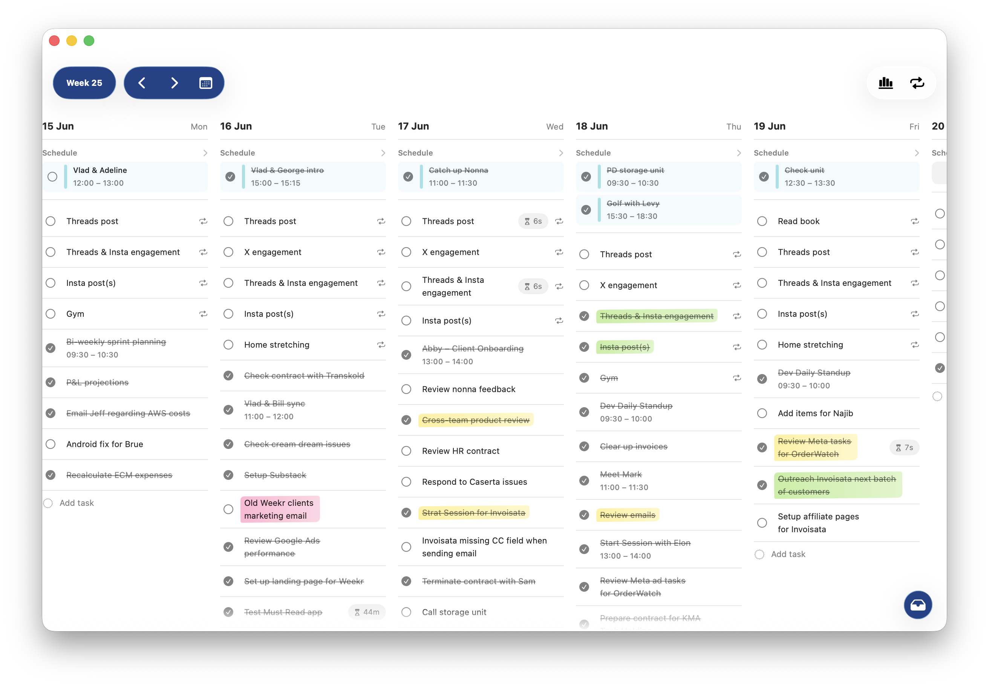Click repeat icon on Wednesday Insta post(s)
This screenshot has height=687, width=989.
(x=559, y=321)
